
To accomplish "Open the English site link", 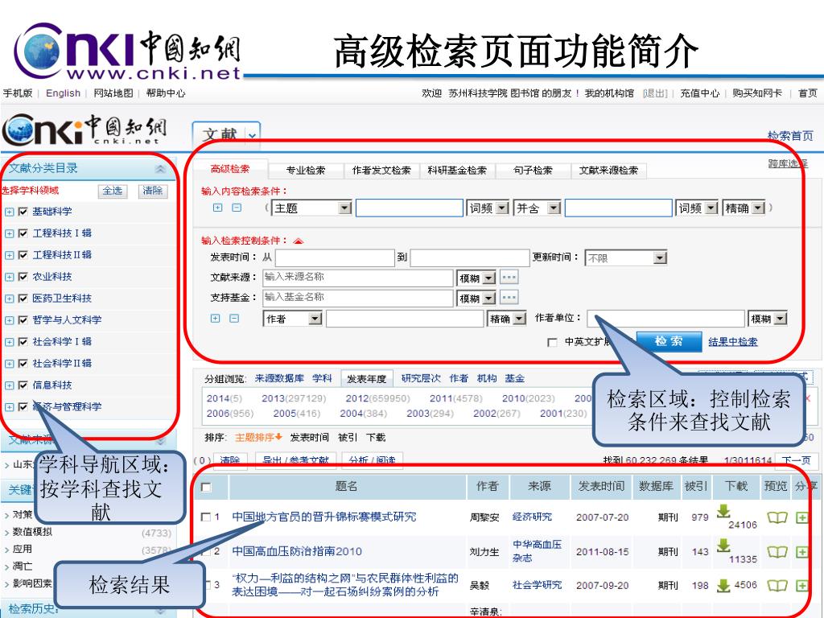I will click(63, 93).
